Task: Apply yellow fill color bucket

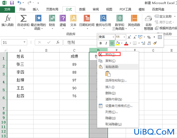Action: [118, 43]
